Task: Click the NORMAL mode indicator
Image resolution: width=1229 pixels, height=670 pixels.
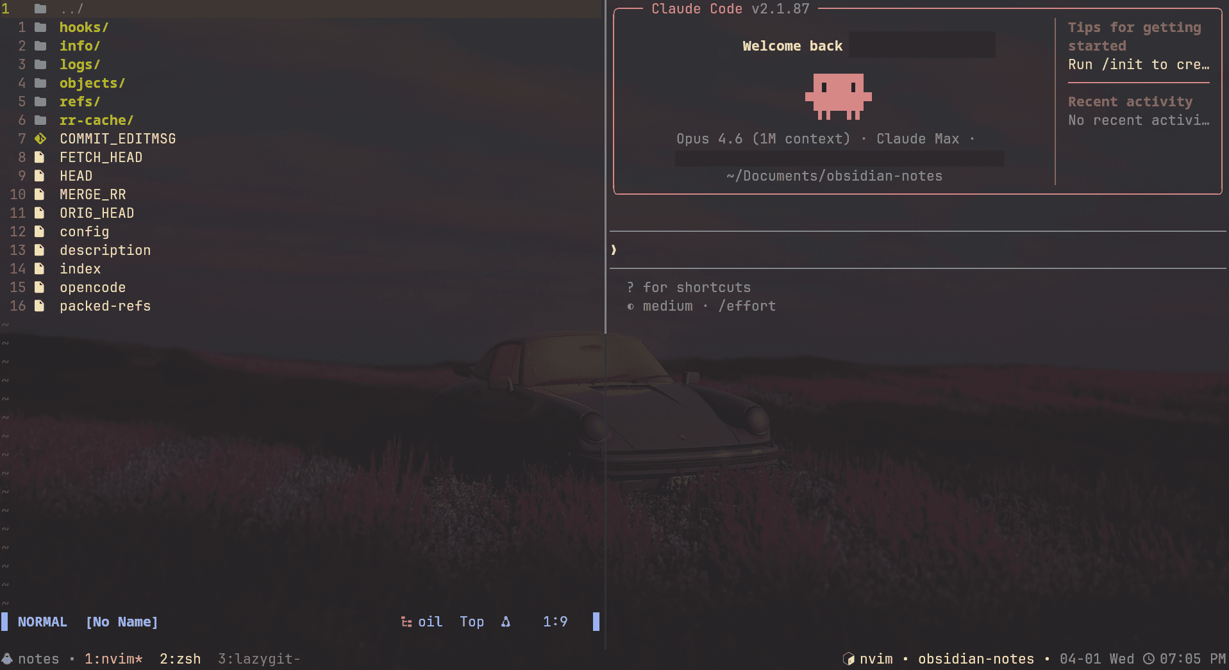Action: tap(42, 622)
